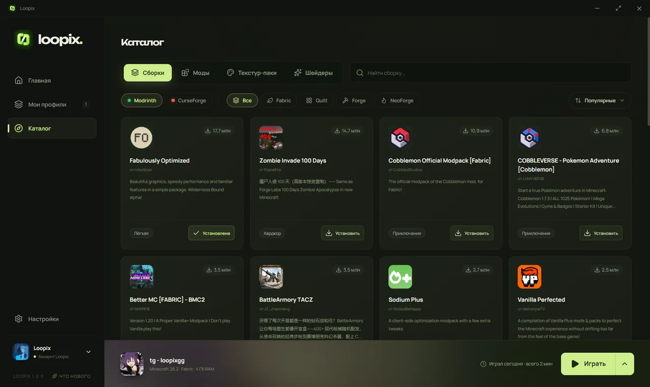Viewport: 650px width, 387px height.
Task: Focus the Найти сборку search field
Action: (x=491, y=73)
